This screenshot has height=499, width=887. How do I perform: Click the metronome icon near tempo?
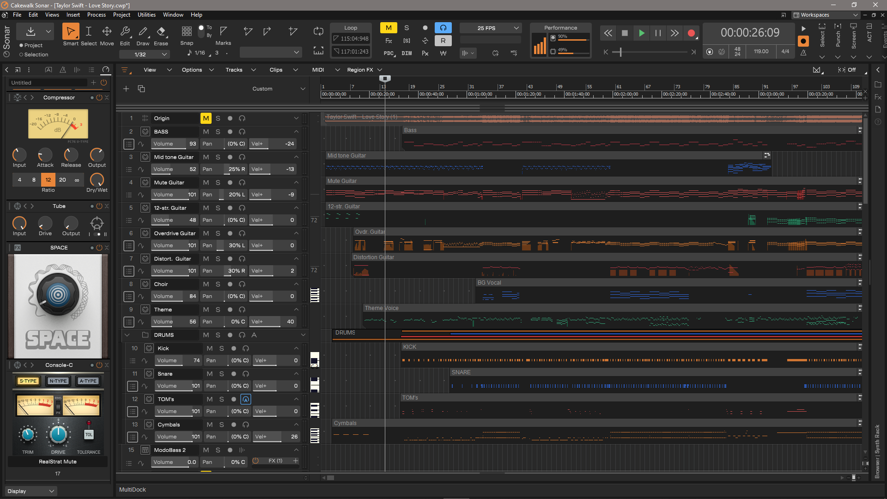pyautogui.click(x=803, y=52)
